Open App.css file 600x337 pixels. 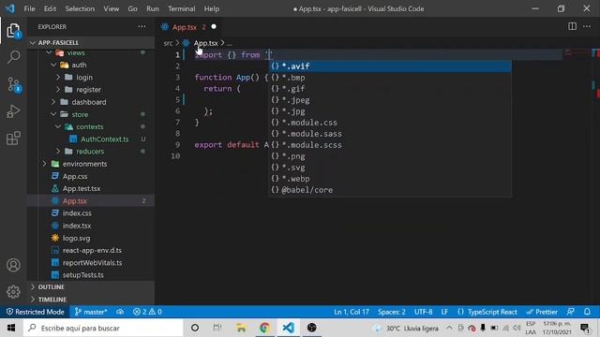[75, 176]
